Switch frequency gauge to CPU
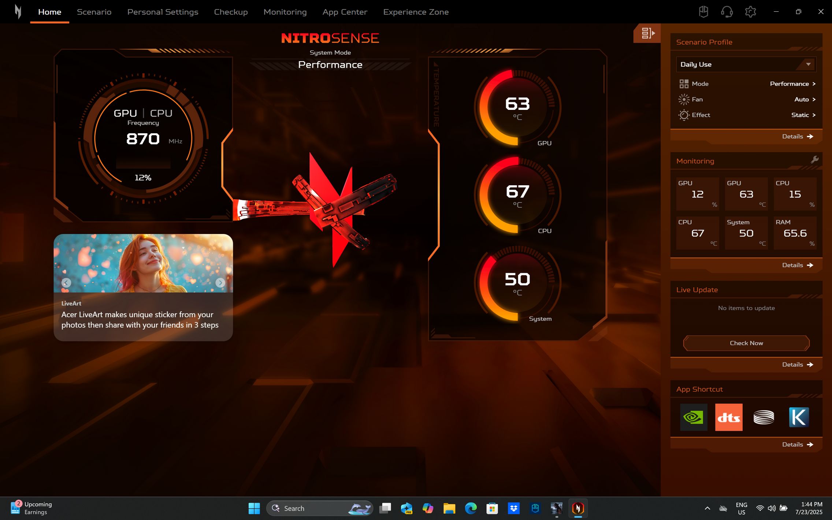 pos(161,113)
